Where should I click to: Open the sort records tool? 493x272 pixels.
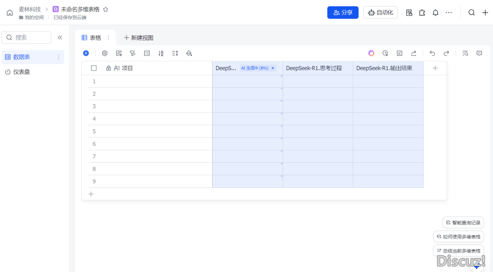point(161,53)
